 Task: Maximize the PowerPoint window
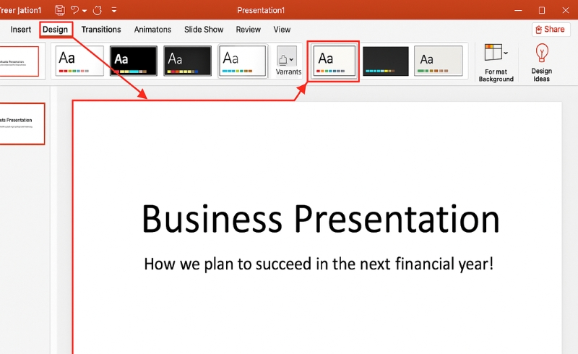pos(541,10)
